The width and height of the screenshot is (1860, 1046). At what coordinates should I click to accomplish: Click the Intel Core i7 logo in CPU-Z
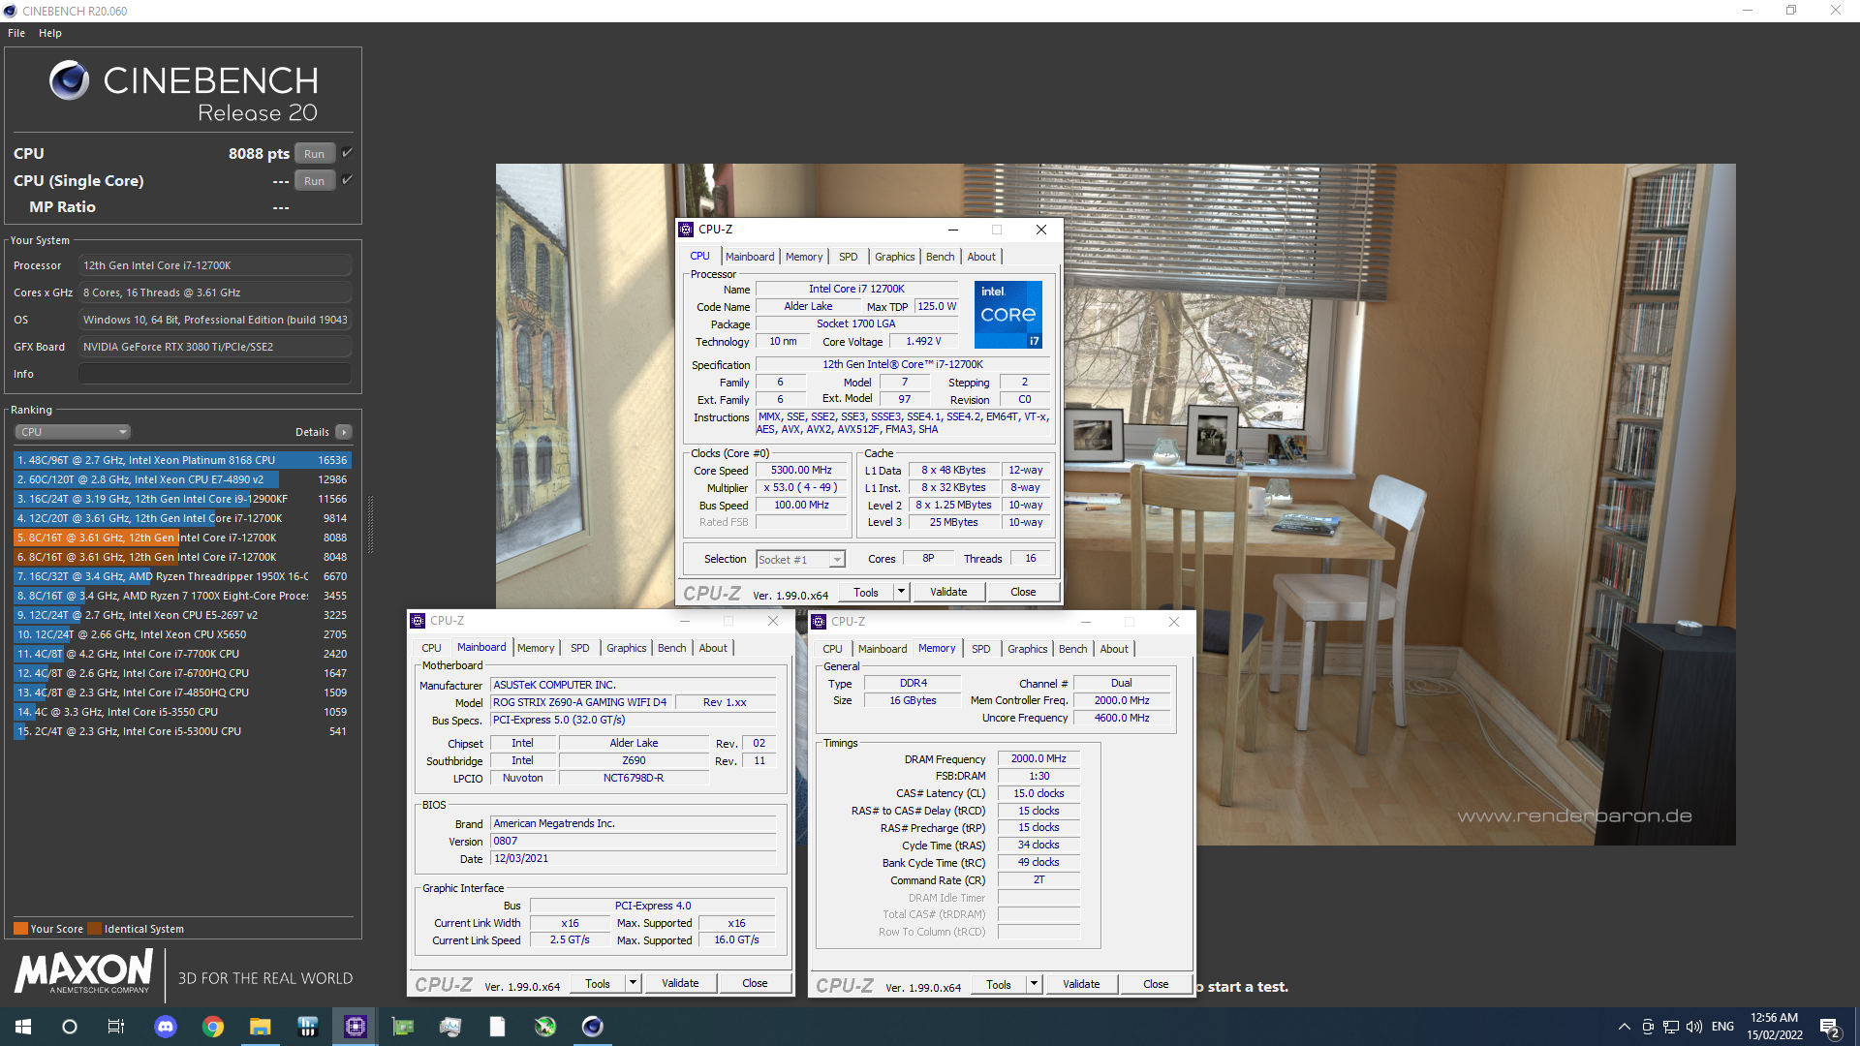click(1007, 315)
